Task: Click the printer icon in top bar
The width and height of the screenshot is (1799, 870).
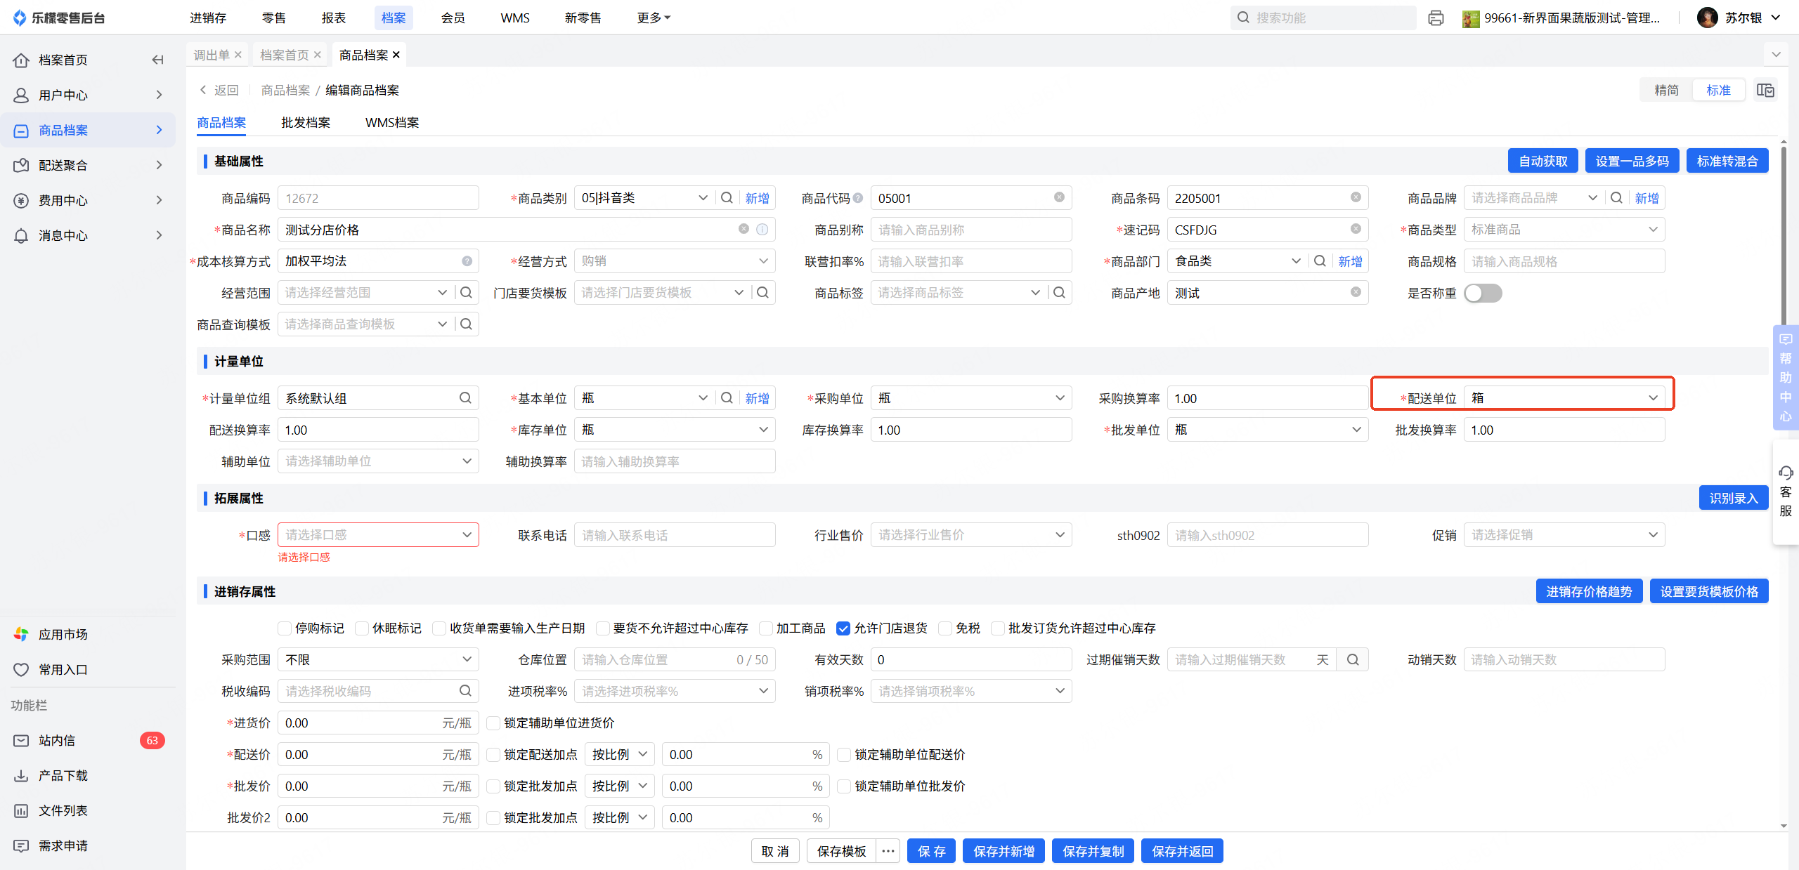Action: point(1436,18)
